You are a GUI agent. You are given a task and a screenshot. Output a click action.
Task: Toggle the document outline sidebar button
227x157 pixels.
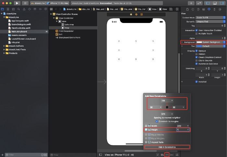point(101,155)
